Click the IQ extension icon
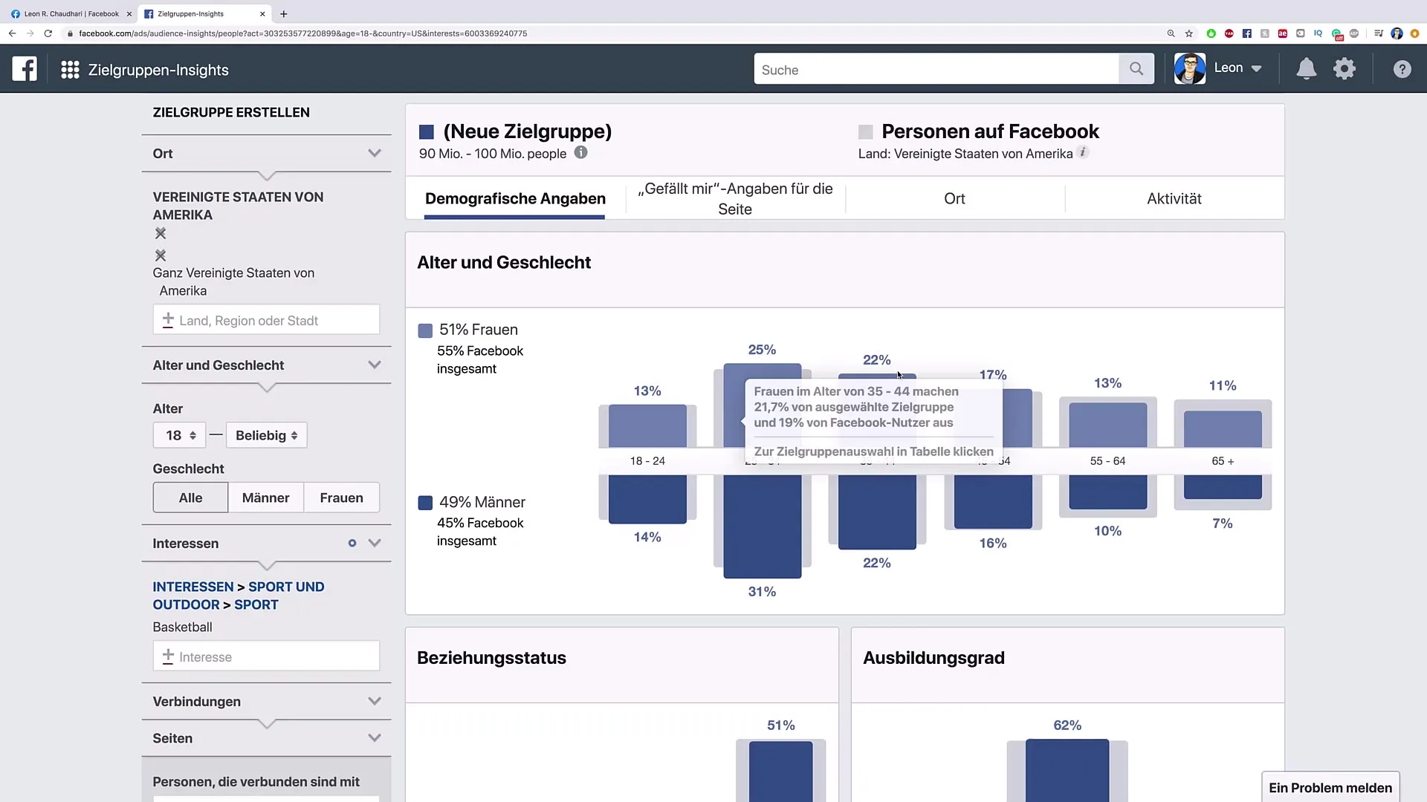This screenshot has height=802, width=1427. tap(1318, 33)
